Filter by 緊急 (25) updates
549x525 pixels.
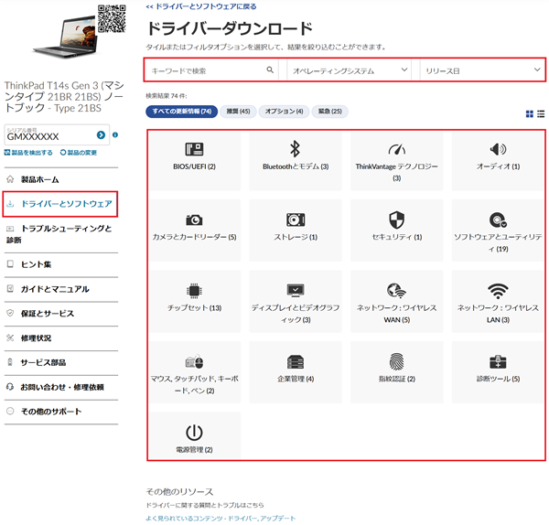tap(328, 112)
